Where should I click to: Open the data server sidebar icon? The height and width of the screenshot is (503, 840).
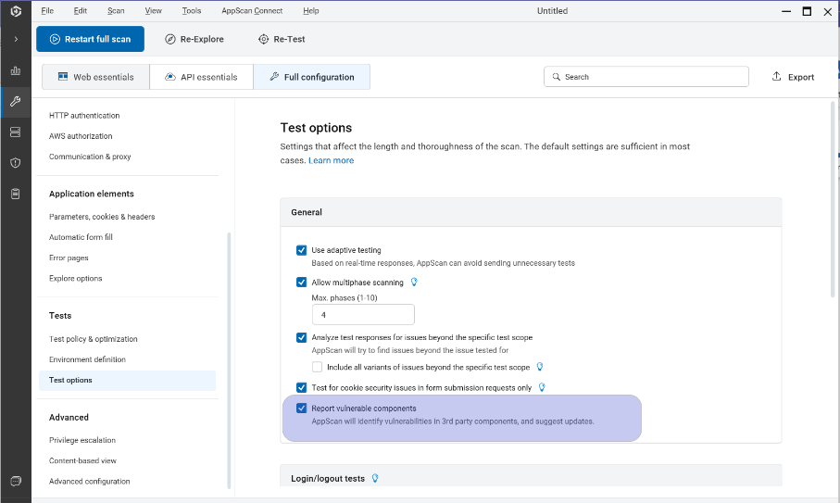click(16, 132)
